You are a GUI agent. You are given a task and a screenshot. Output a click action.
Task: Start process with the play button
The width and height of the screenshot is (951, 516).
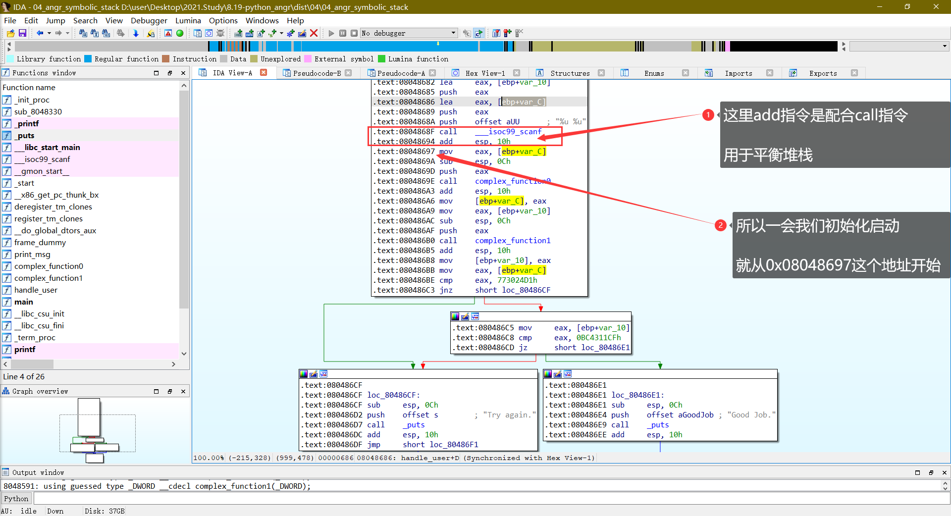[x=331, y=33]
